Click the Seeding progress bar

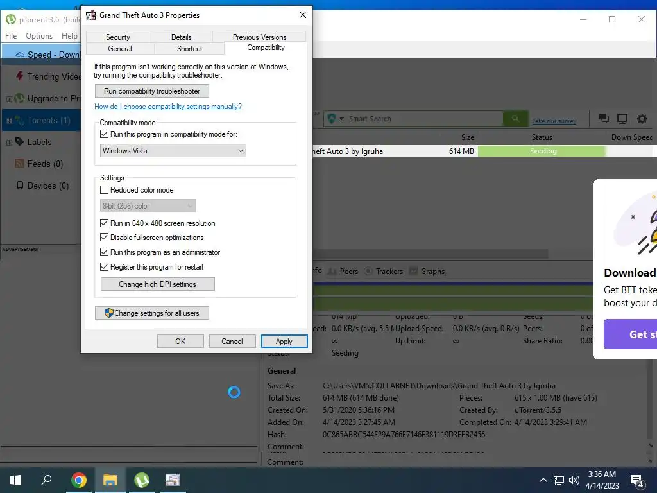pyautogui.click(x=542, y=151)
